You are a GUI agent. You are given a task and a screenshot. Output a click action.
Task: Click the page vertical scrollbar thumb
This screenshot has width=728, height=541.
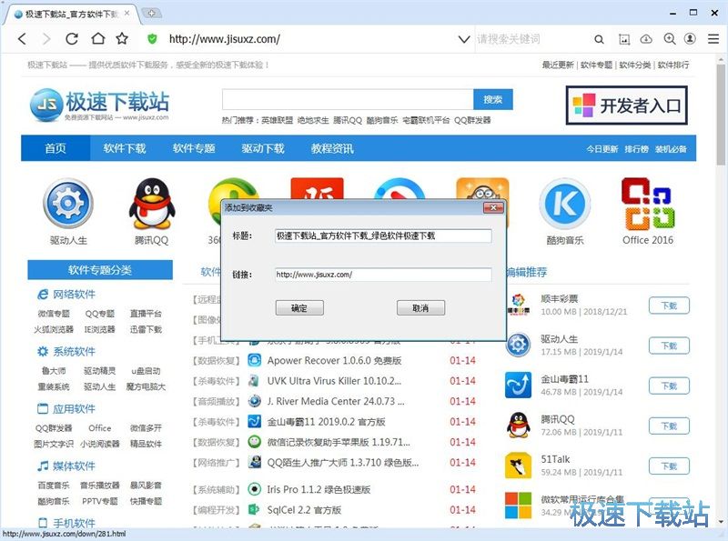coord(721,115)
